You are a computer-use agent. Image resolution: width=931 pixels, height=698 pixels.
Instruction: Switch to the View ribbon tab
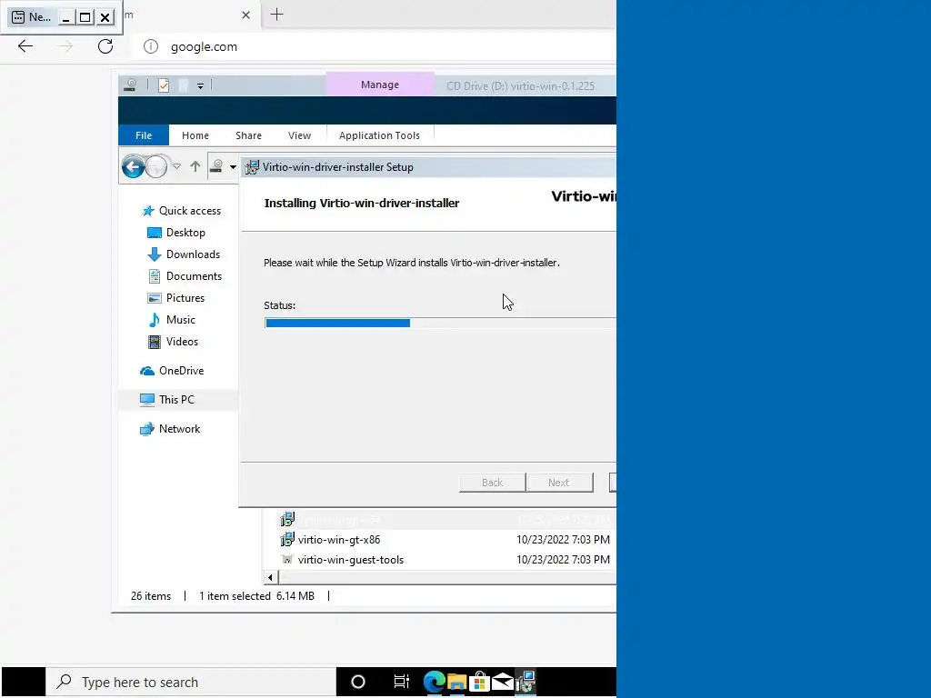pyautogui.click(x=299, y=135)
